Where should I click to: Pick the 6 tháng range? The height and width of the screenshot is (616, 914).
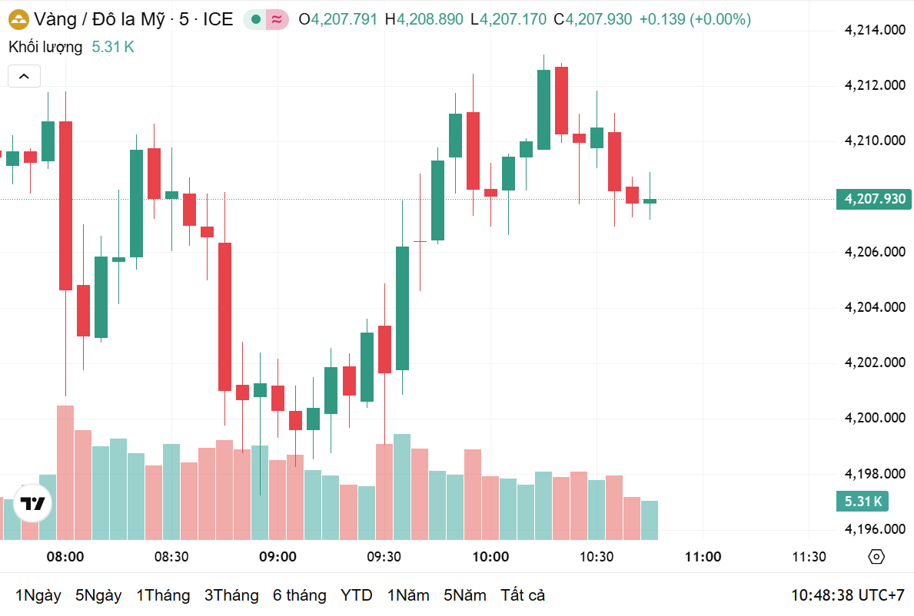click(299, 595)
